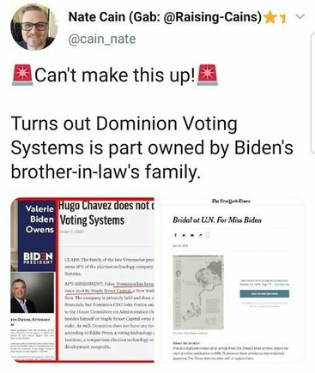
Task: Tap The New York Times logo header
Action: (x=231, y=202)
